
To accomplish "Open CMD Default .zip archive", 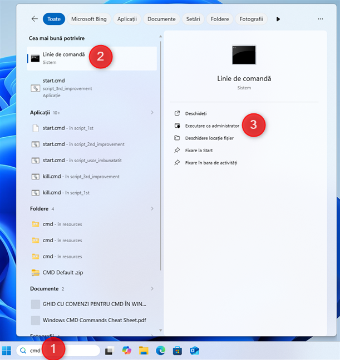I will point(92,273).
